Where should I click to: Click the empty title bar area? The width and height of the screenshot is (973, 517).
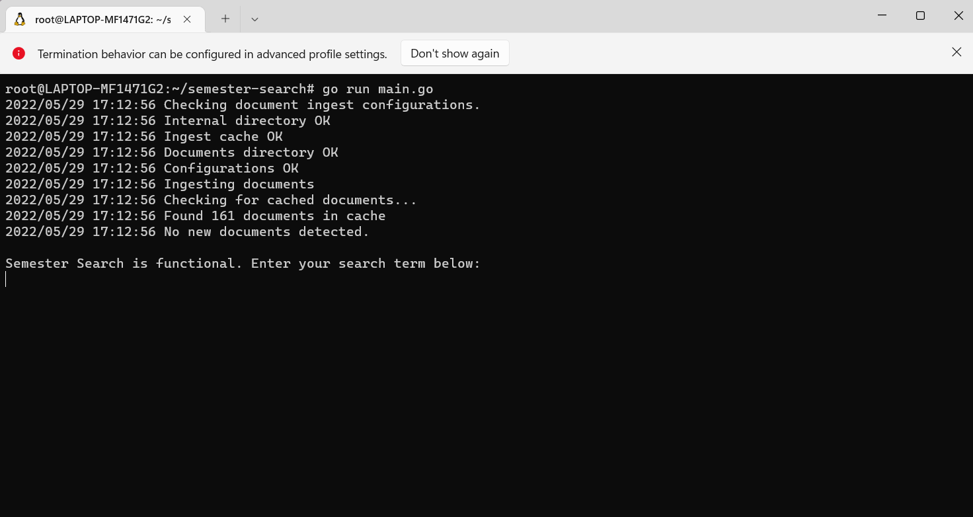point(562,17)
